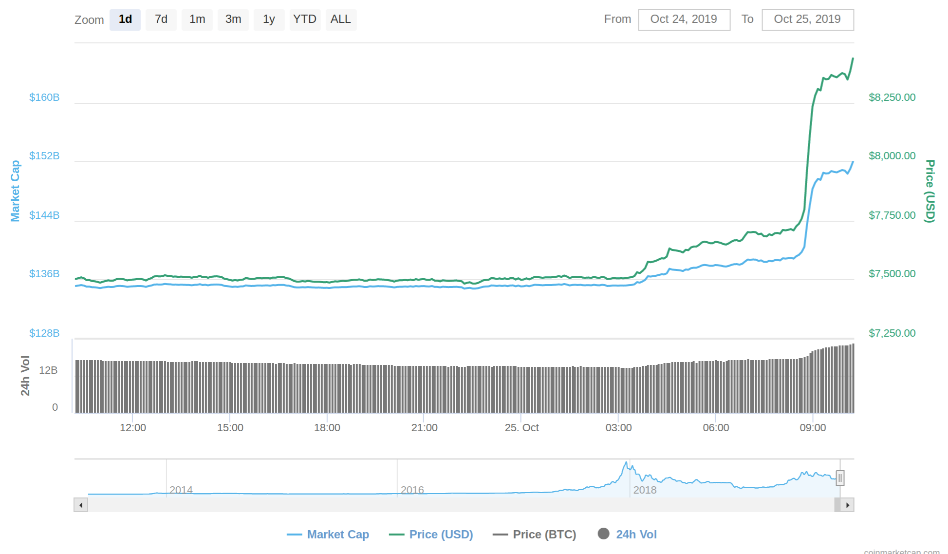948x554 pixels.
Task: Click the $160B market cap label
Action: [x=44, y=97]
